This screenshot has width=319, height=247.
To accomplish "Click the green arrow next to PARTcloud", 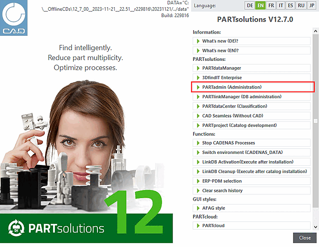I will [x=198, y=226].
